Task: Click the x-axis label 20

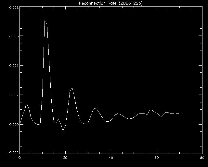Action: 65,158
